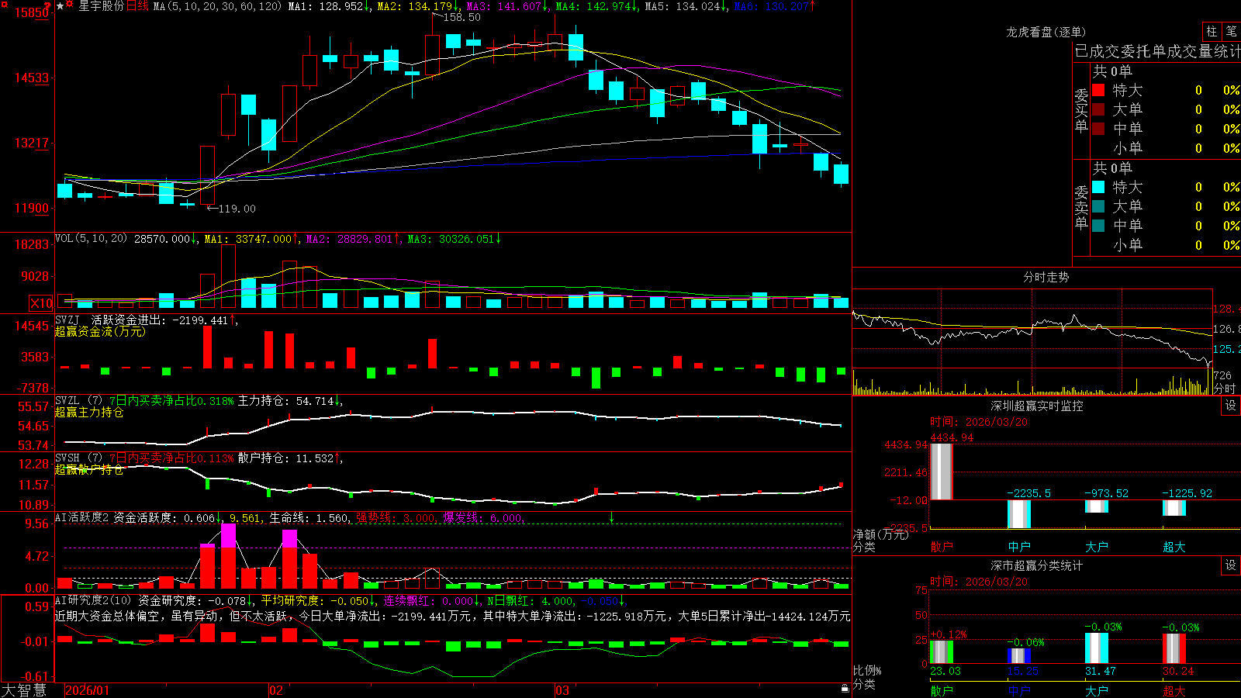Click the 2026/01 timeline marker
Viewport: 1241px width, 698px height.
click(87, 690)
